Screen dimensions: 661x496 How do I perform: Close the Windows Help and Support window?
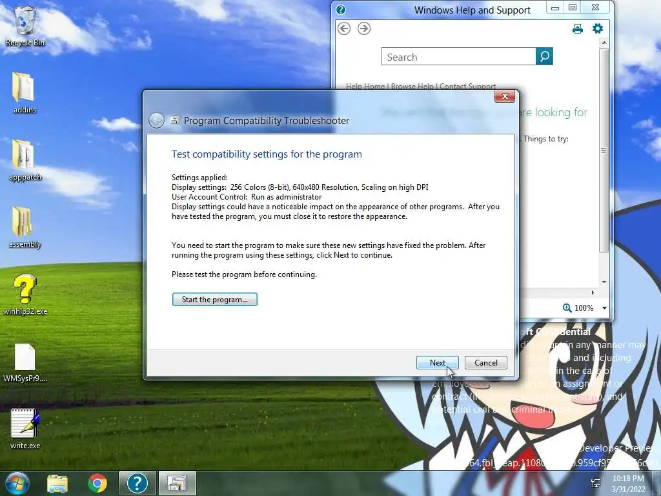pos(595,8)
